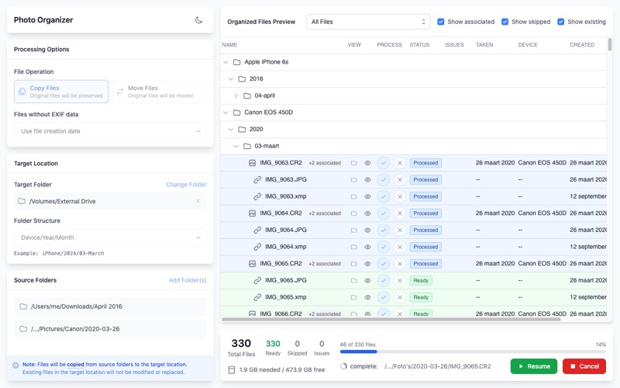Image resolution: width=620 pixels, height=388 pixels.
Task: Uncheck Show associated checkbox
Action: [x=440, y=22]
